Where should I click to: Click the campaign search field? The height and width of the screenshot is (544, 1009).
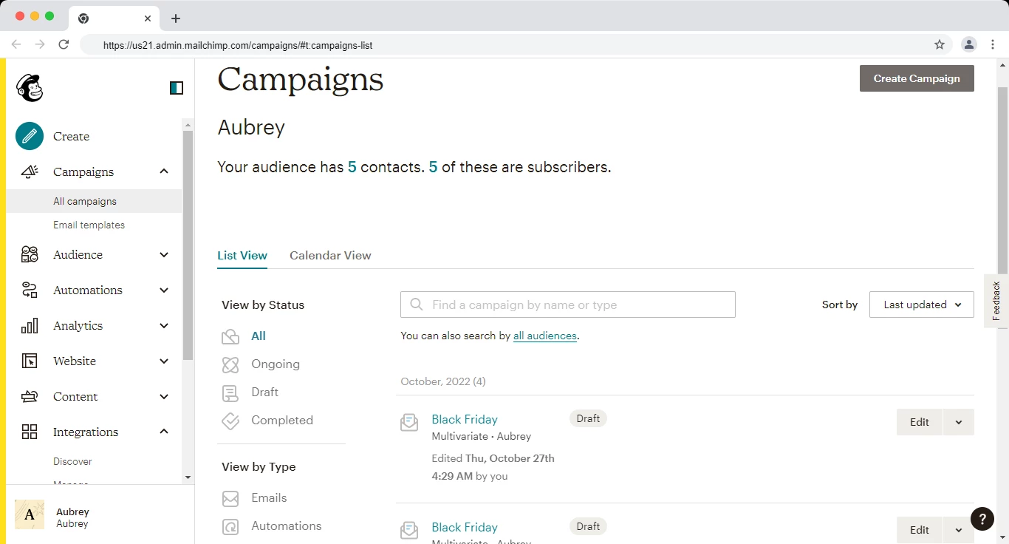(568, 305)
